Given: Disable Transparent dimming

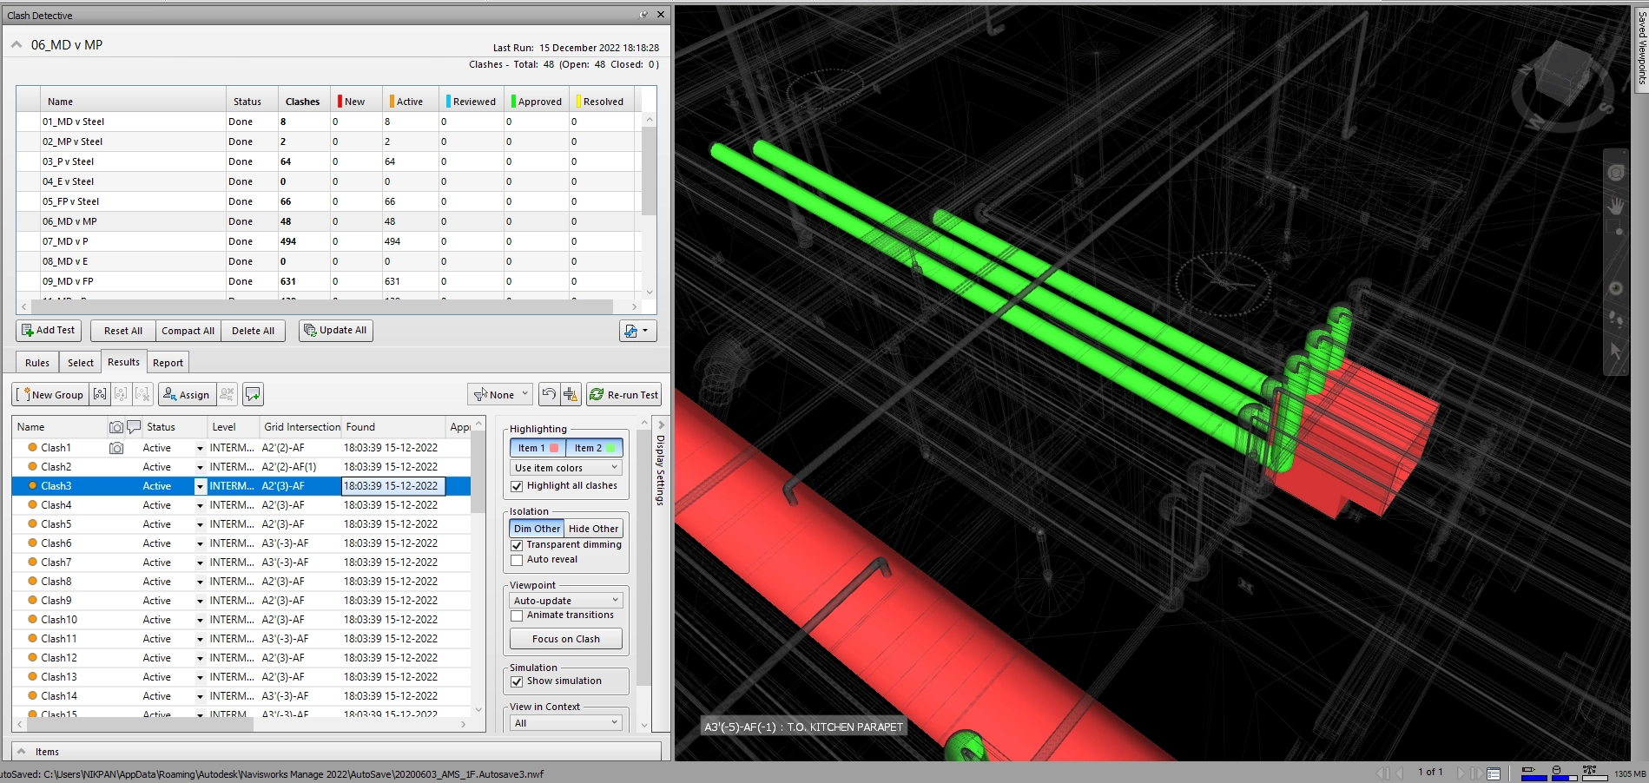Looking at the screenshot, I should click(x=518, y=545).
